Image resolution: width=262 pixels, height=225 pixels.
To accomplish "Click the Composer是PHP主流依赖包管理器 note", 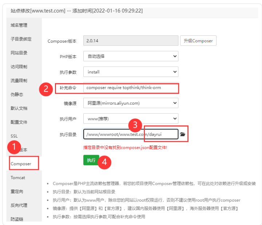I will coord(154,183).
